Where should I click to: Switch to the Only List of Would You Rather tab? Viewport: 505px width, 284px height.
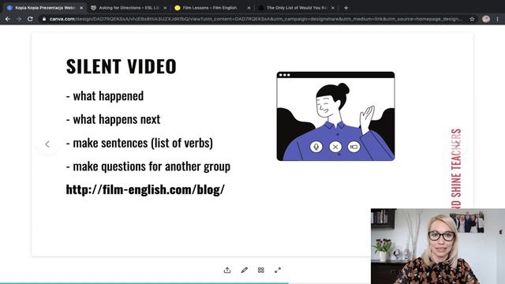click(297, 8)
